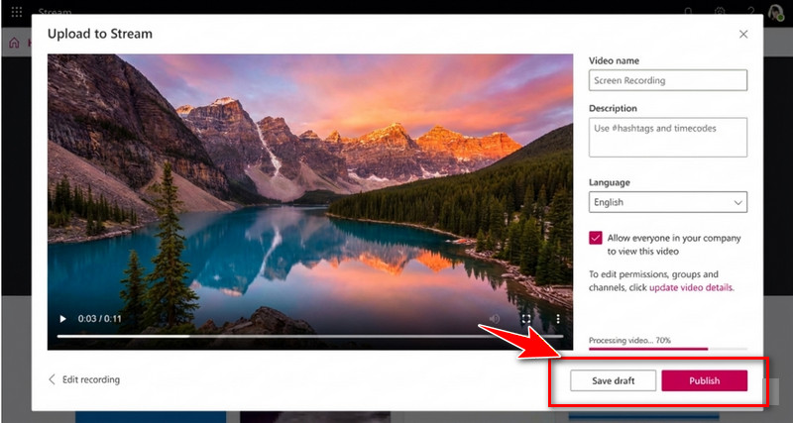Open video player more options menu
This screenshot has height=423, width=793.
click(x=558, y=318)
